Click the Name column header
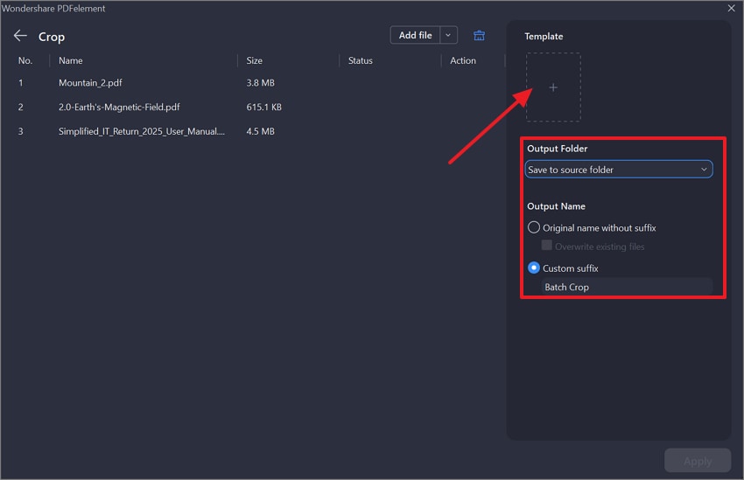 71,60
